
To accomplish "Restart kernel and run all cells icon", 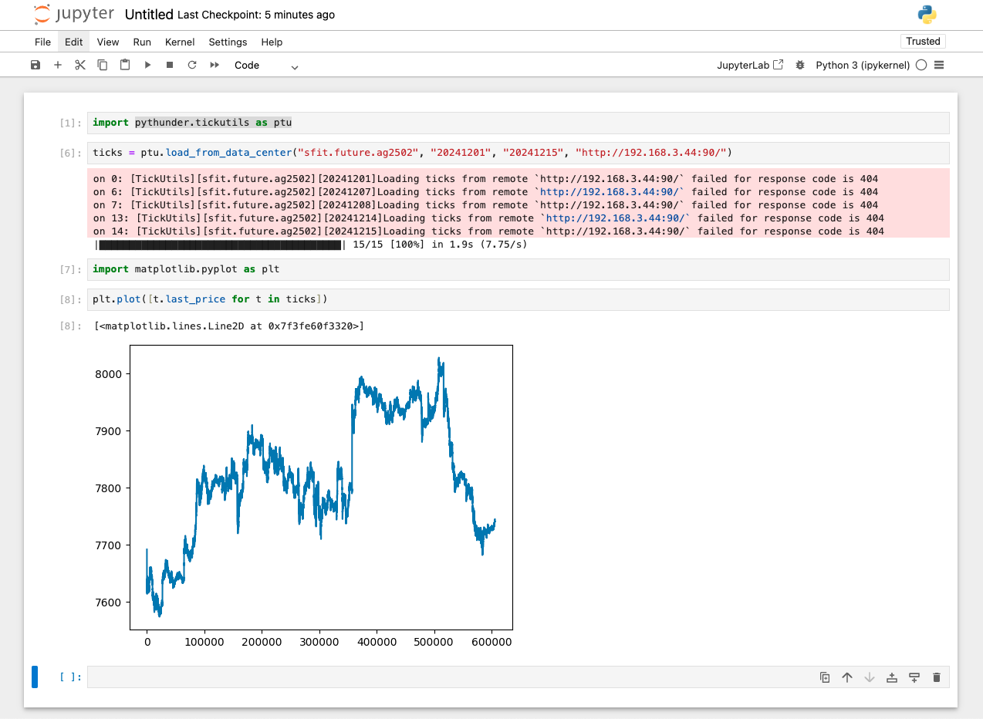I will click(x=215, y=66).
